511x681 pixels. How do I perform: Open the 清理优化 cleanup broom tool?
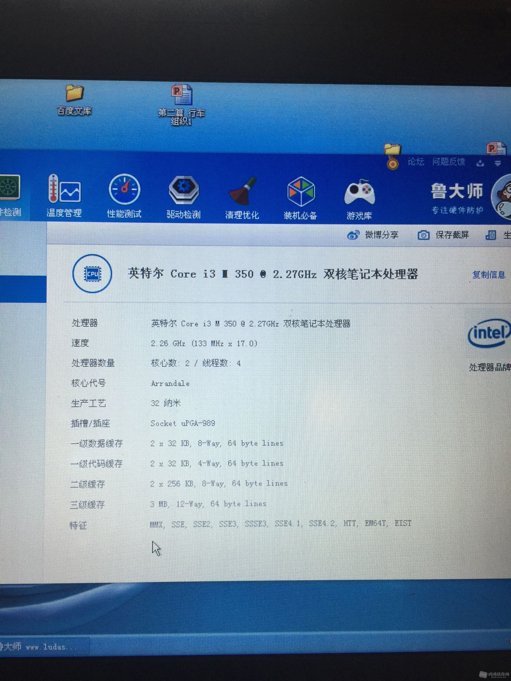coord(242,198)
